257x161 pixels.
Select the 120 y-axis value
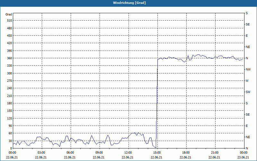pyautogui.click(x=9, y=118)
